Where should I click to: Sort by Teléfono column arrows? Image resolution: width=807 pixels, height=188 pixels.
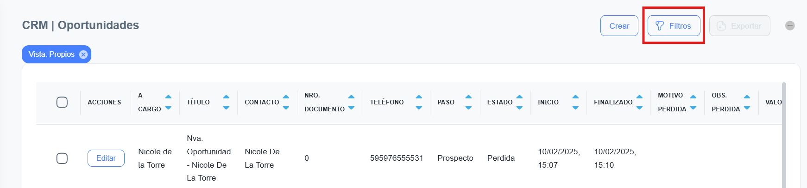tap(419, 102)
